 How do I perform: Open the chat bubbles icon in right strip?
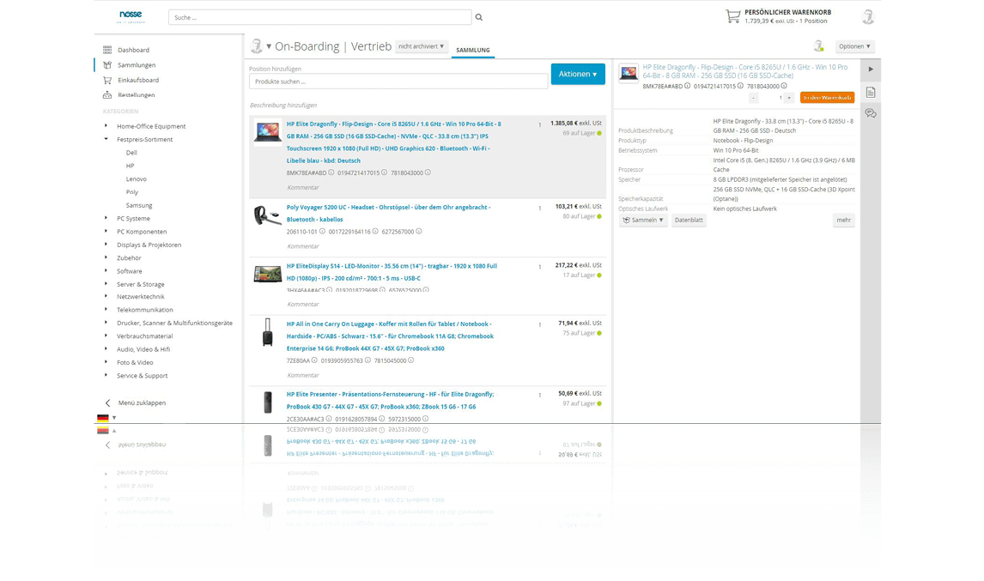(871, 113)
